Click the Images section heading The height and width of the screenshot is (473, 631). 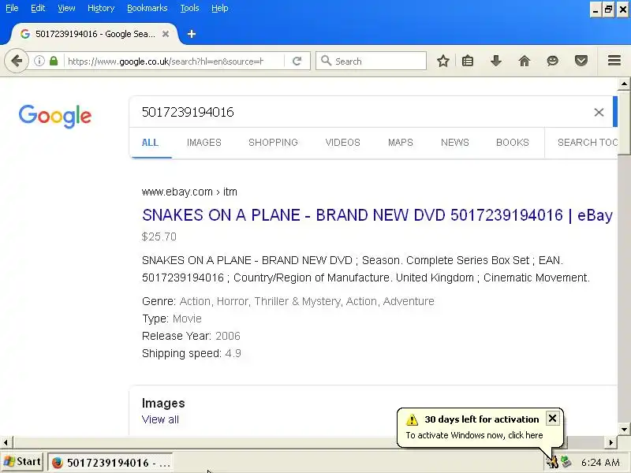click(x=163, y=403)
